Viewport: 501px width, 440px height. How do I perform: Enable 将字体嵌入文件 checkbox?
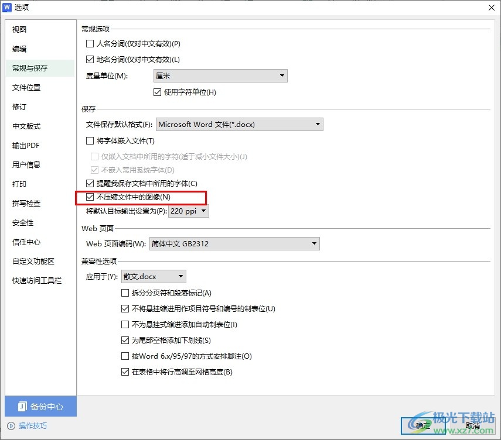pos(90,140)
